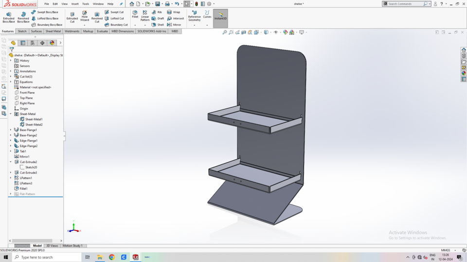Expand the Base-Flange1 feature
The height and width of the screenshot is (262, 467).
point(11,130)
